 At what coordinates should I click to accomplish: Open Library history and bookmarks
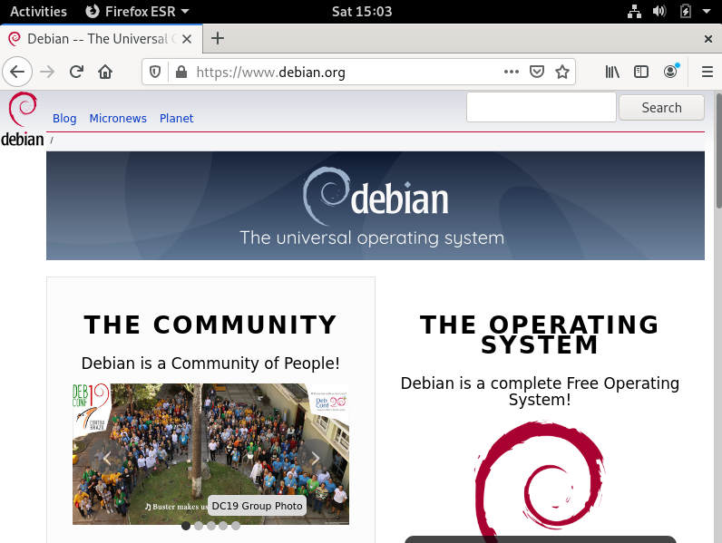[612, 72]
